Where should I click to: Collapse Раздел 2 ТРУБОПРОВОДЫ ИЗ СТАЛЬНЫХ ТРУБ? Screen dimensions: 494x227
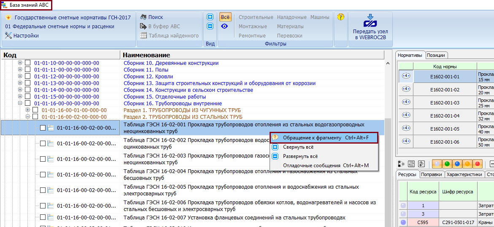(28, 117)
